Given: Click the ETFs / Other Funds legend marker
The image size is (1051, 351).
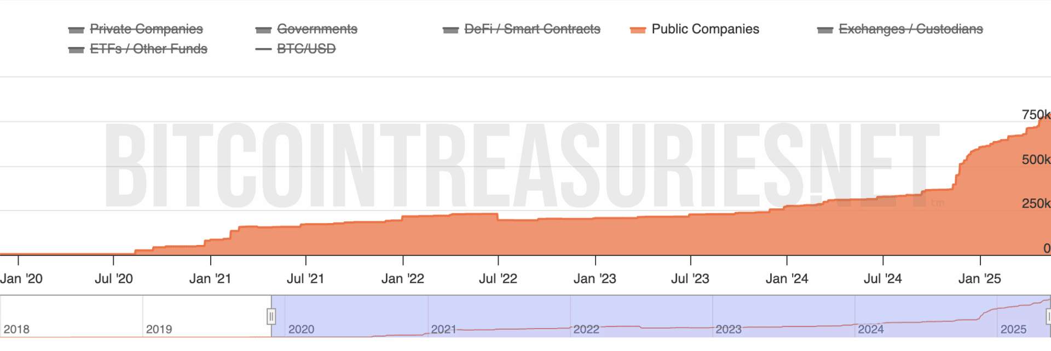Looking at the screenshot, I should click(76, 50).
